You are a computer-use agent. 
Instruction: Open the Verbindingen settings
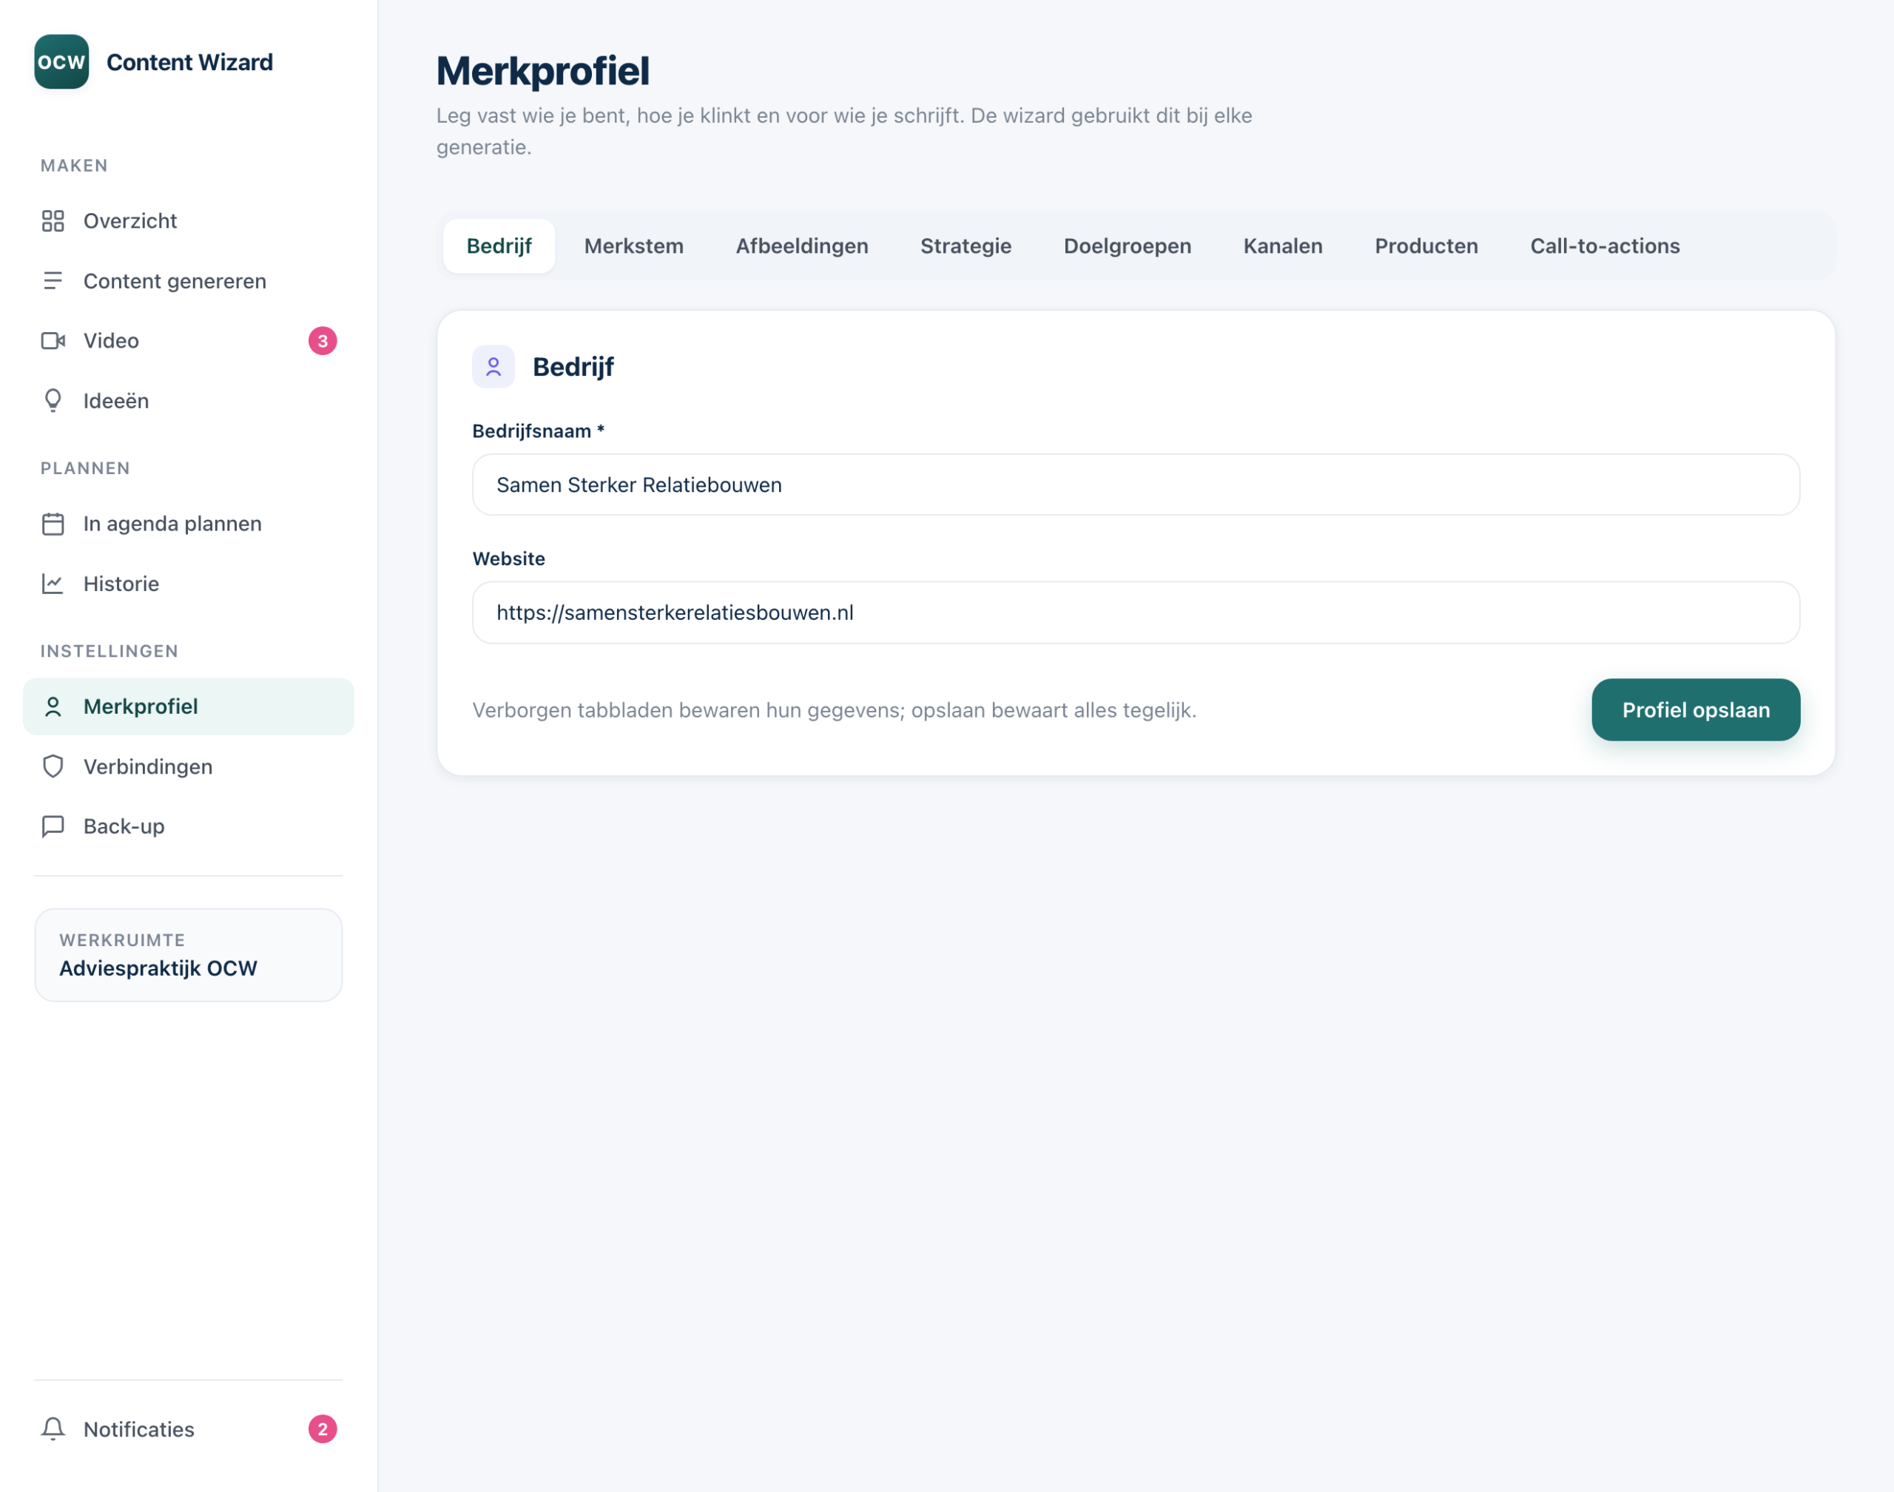point(189,767)
